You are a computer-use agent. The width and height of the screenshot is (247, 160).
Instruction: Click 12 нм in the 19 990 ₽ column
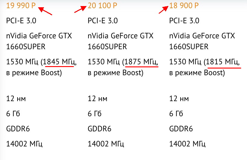click(x=16, y=98)
